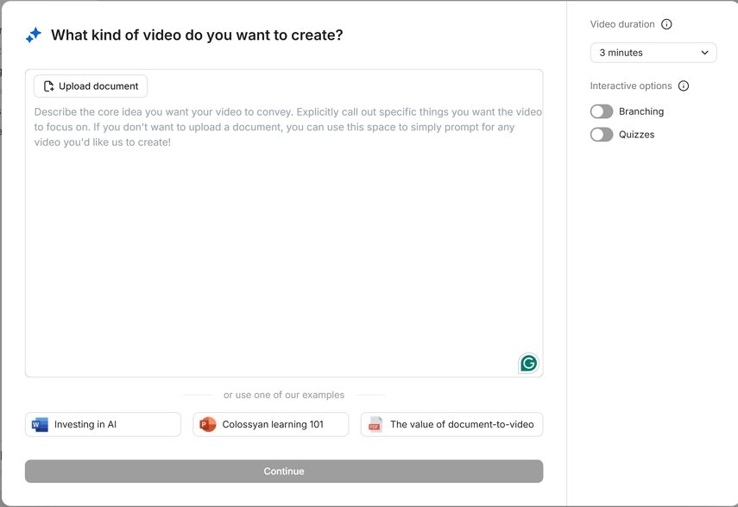The height and width of the screenshot is (507, 738).
Task: Turn on the Quizzes toggle
Action: [x=602, y=135]
